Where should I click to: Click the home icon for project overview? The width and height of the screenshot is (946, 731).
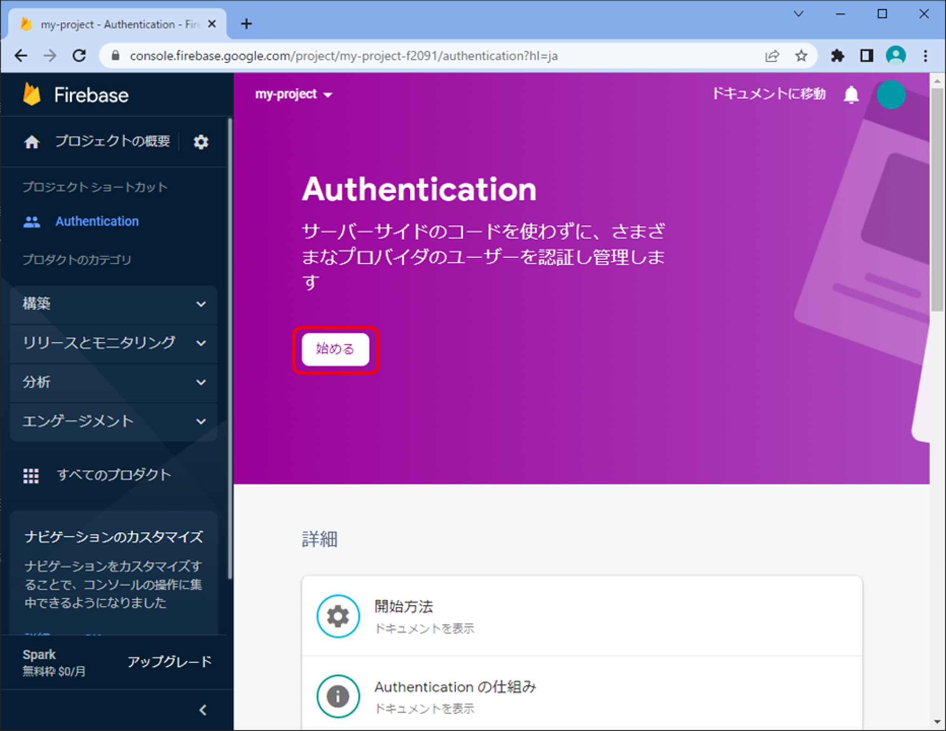pyautogui.click(x=32, y=142)
